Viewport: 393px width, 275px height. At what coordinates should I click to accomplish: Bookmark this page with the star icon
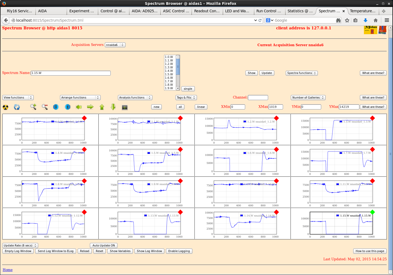(x=347, y=20)
